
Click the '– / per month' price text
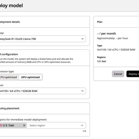(106, 34)
